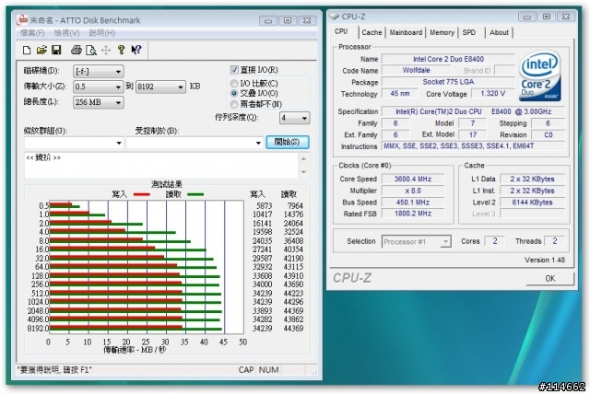590x394 pixels.
Task: Click the Multiplier x 8.0 value
Action: point(413,191)
